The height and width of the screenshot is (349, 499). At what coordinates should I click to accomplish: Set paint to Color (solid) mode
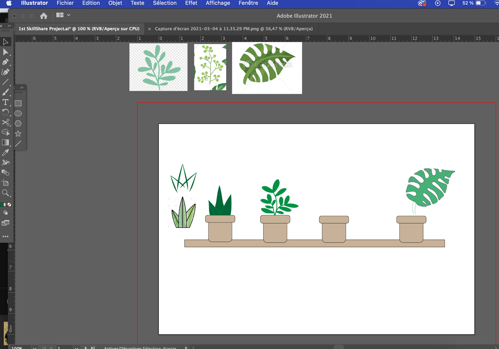(x=2, y=205)
